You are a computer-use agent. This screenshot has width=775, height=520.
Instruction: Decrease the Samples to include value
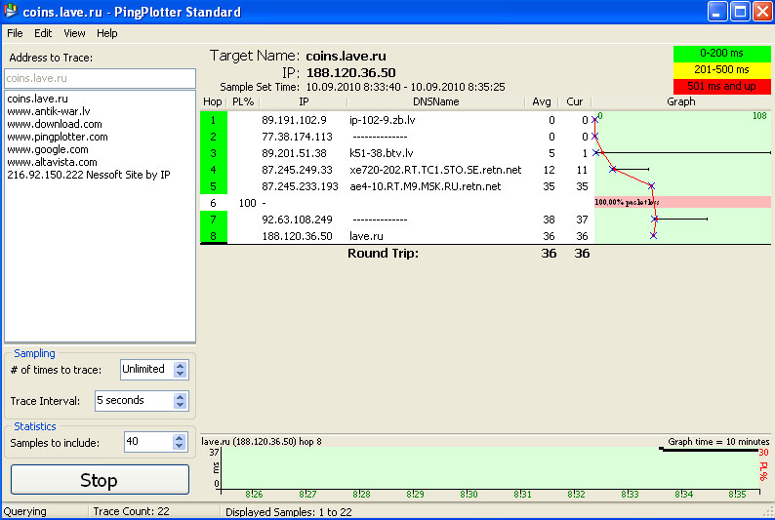[180, 446]
